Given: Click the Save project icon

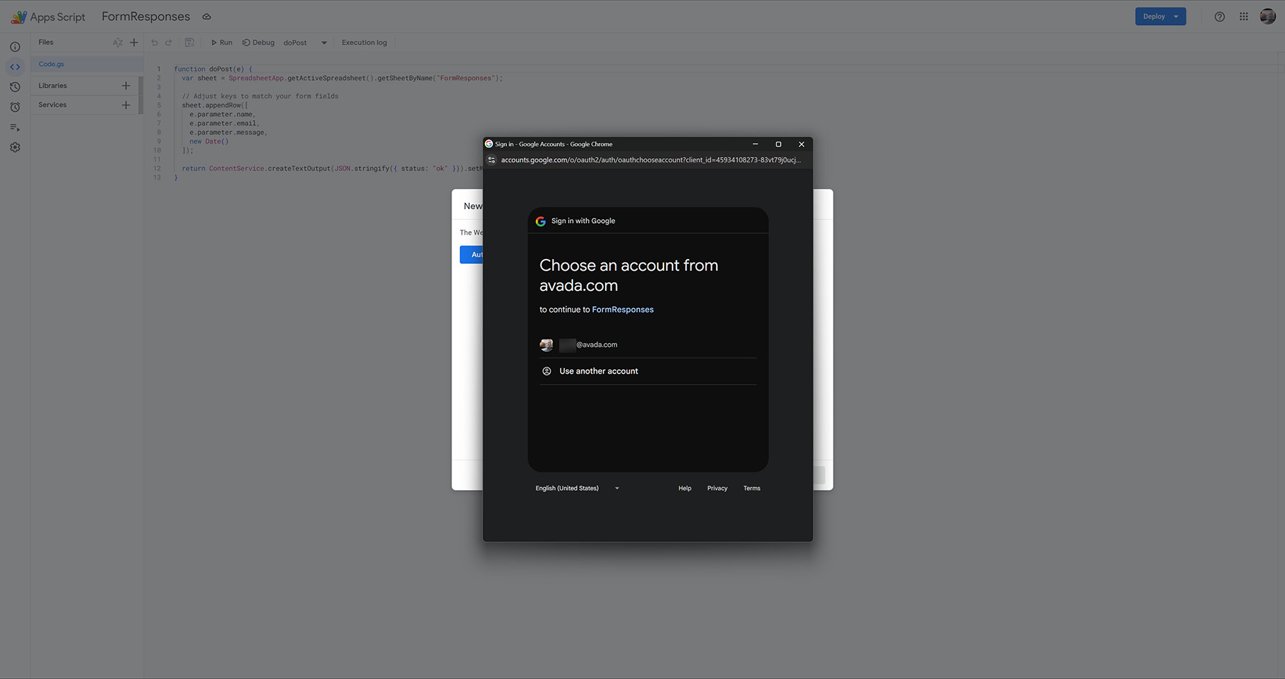Looking at the screenshot, I should pyautogui.click(x=189, y=42).
